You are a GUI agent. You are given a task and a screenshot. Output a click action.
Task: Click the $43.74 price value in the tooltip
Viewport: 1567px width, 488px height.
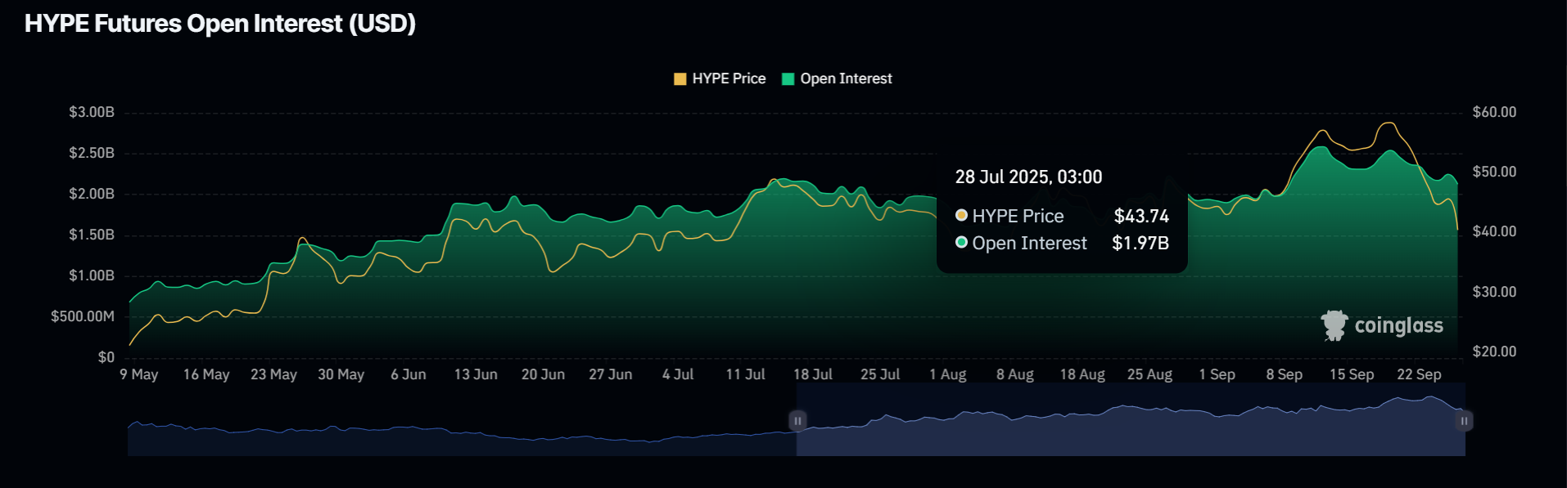click(x=1141, y=216)
